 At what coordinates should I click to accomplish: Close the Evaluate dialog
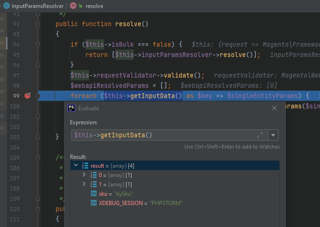pos(274,108)
